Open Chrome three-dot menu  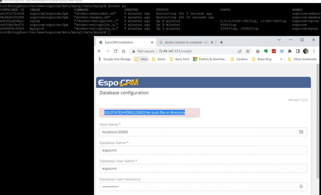[x=314, y=51]
